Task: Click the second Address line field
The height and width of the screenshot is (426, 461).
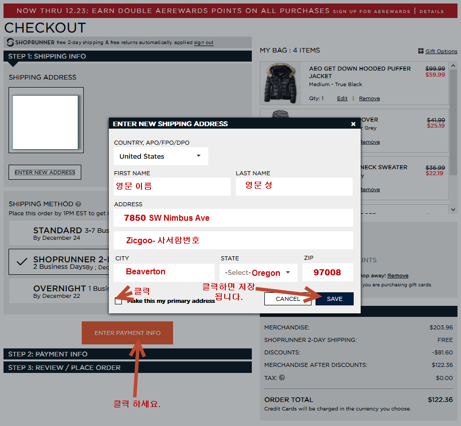Action: tap(233, 240)
